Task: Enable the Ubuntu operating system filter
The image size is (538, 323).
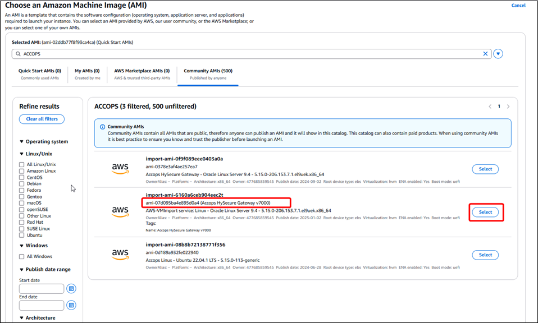Action: 22,236
